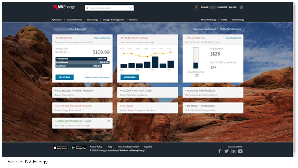
Task: Open About NV Energy menu
Action: coord(208,20)
